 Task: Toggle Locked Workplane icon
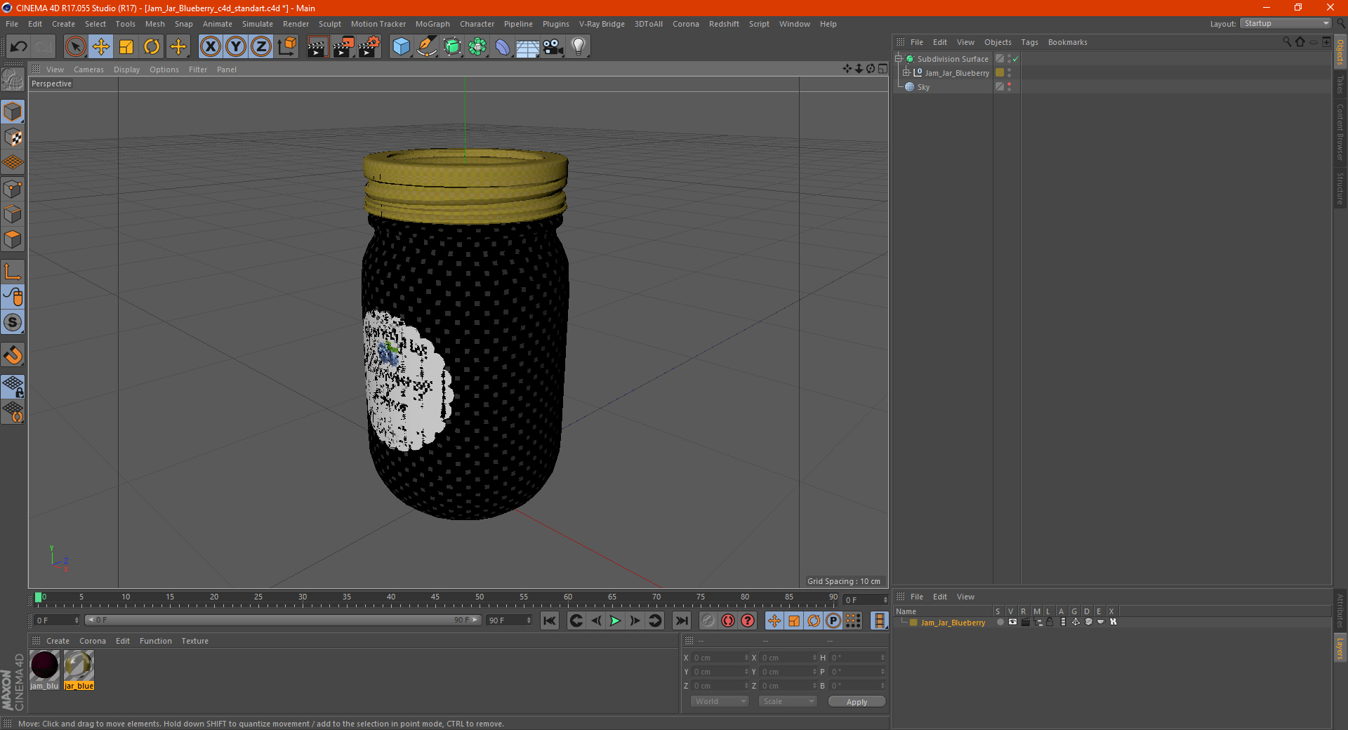(x=13, y=386)
